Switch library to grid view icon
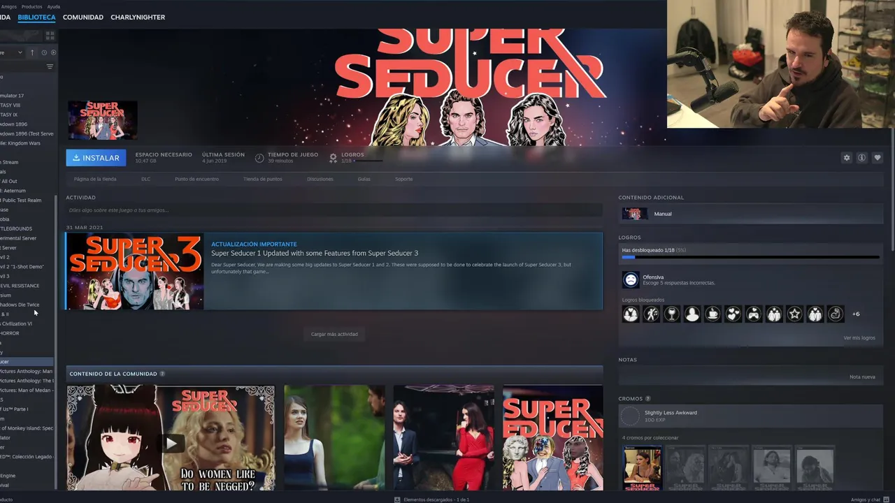This screenshot has width=895, height=503. (x=50, y=35)
